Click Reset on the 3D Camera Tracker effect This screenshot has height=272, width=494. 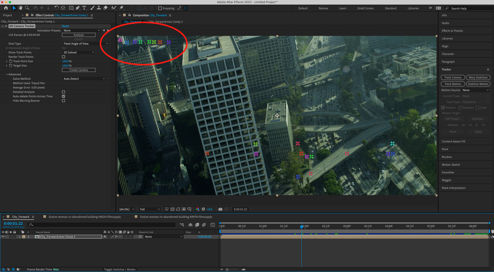(65, 26)
